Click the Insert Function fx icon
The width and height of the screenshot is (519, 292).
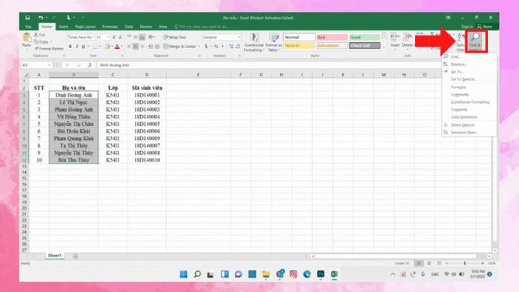point(90,65)
